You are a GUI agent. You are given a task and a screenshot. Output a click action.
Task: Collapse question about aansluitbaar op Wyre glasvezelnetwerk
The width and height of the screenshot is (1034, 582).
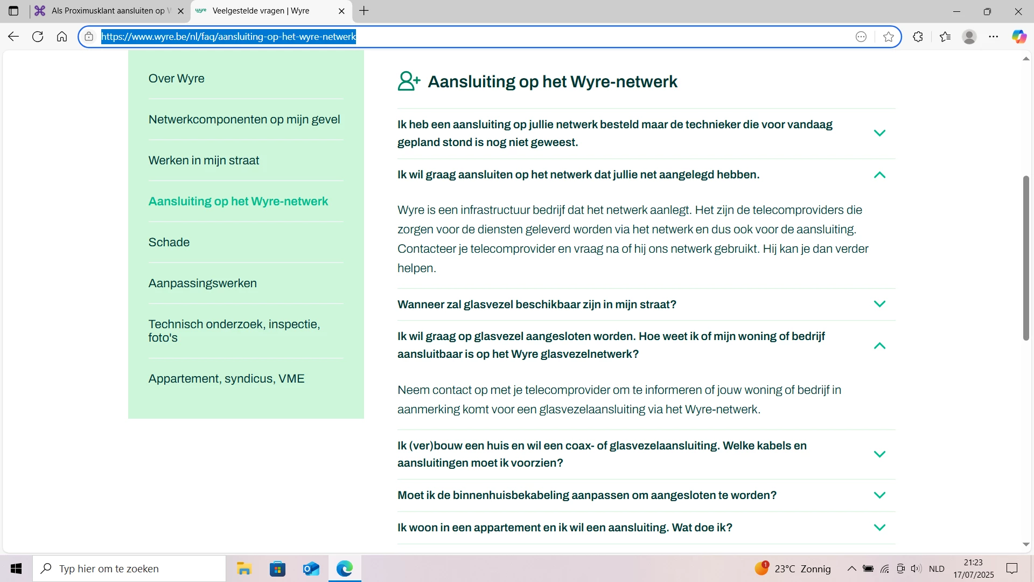pyautogui.click(x=879, y=345)
